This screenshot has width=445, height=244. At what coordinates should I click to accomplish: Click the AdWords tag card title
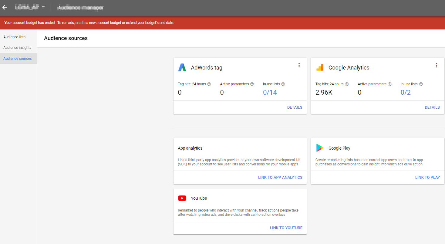click(207, 68)
